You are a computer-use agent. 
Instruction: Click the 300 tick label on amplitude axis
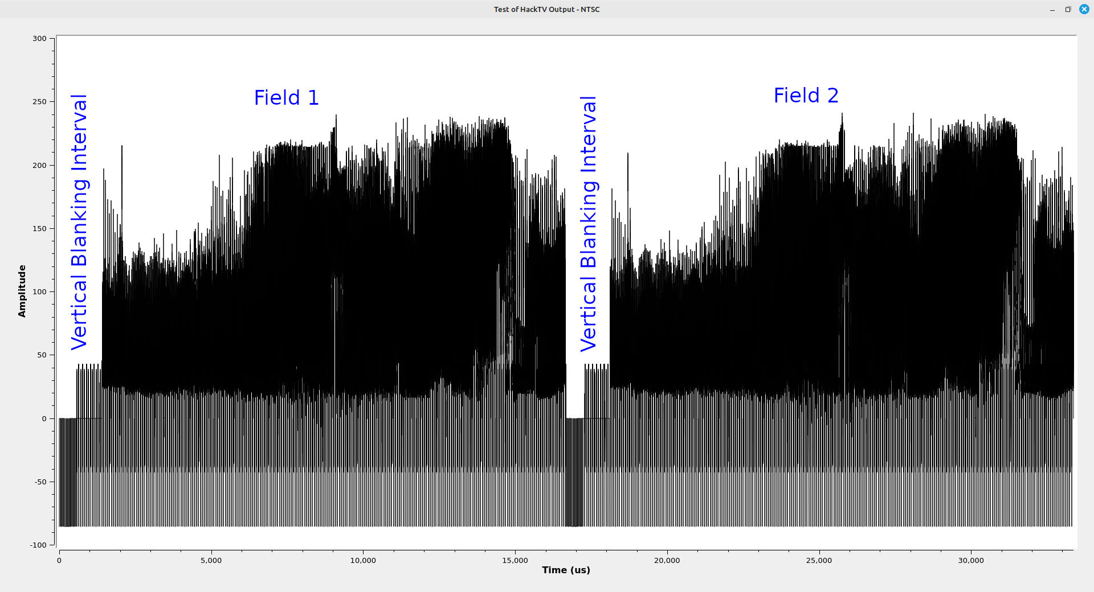[x=39, y=39]
